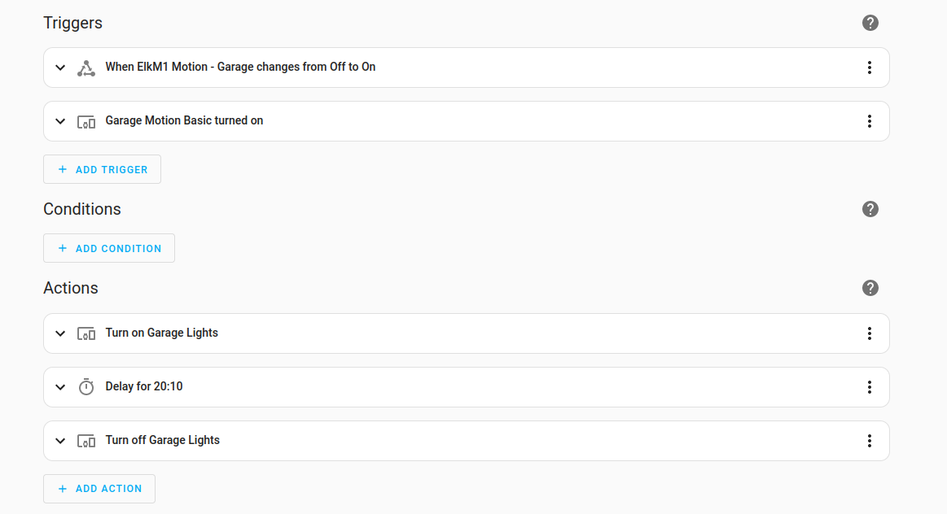The width and height of the screenshot is (947, 514).
Task: Select the Turn on Garage Lights action row
Action: coord(407,333)
